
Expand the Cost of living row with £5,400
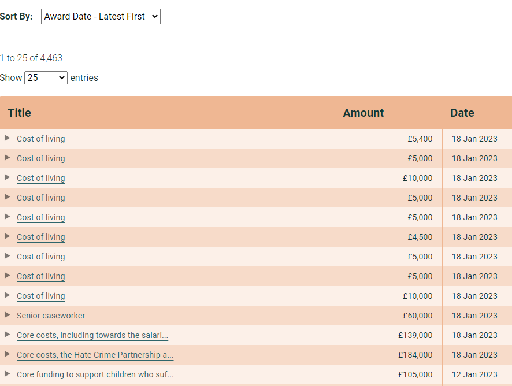(7, 139)
